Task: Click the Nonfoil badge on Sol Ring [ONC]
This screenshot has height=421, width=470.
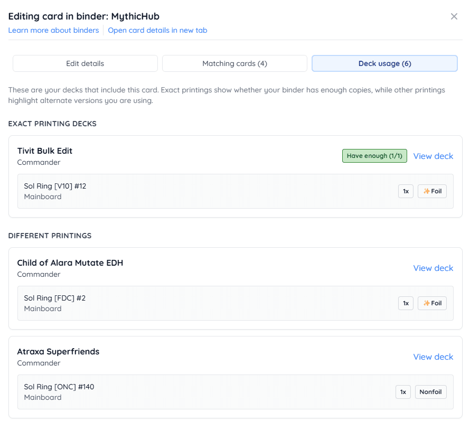Action: point(430,392)
